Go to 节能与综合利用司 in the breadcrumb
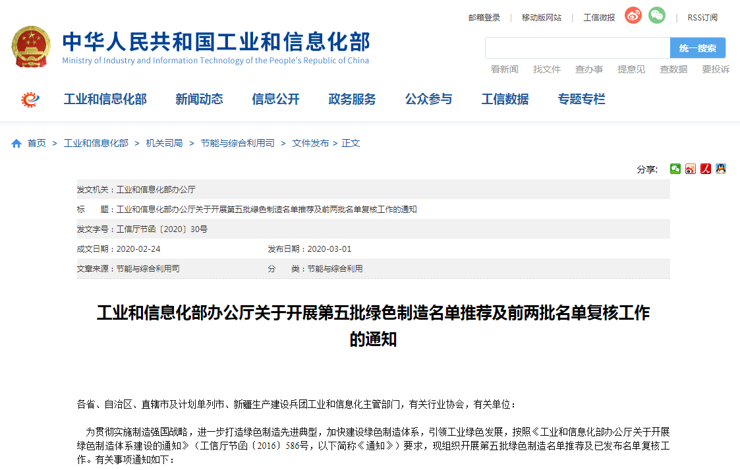 coord(237,143)
